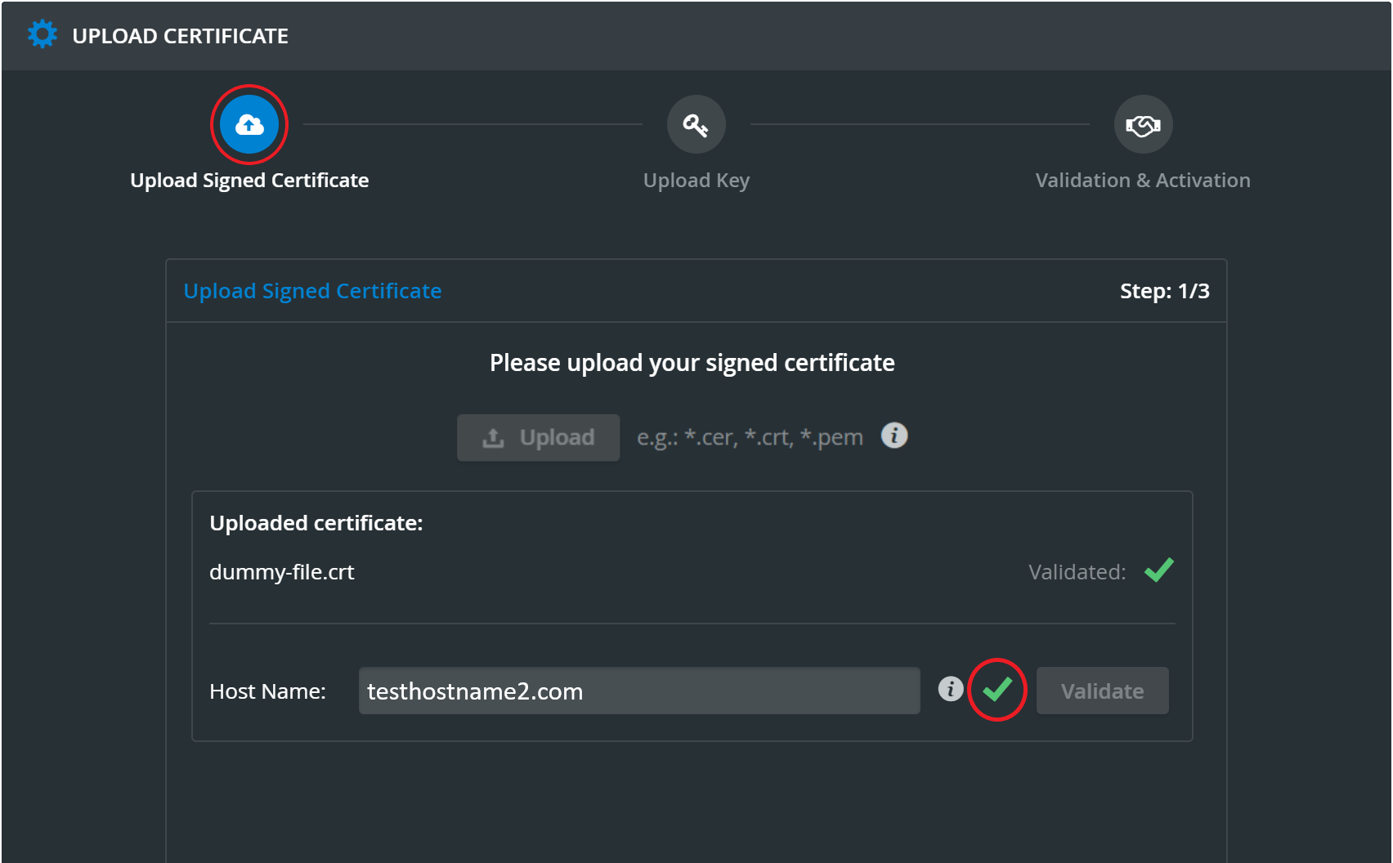Click the UPLOAD CERTIFICATE title text

[180, 36]
